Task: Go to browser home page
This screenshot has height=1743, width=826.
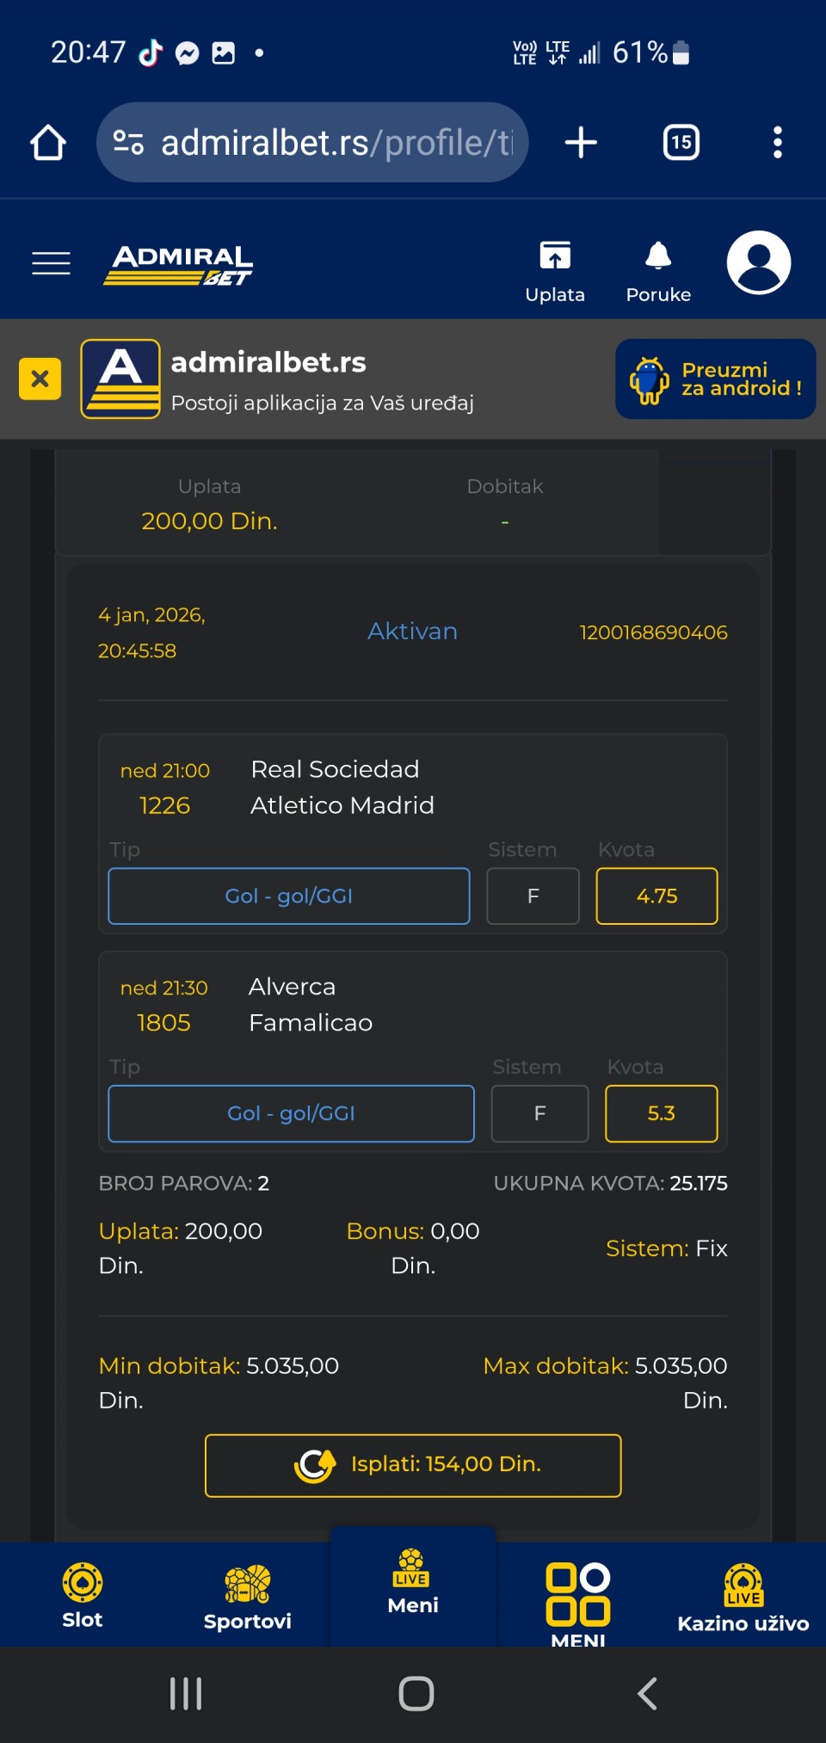Action: point(48,143)
